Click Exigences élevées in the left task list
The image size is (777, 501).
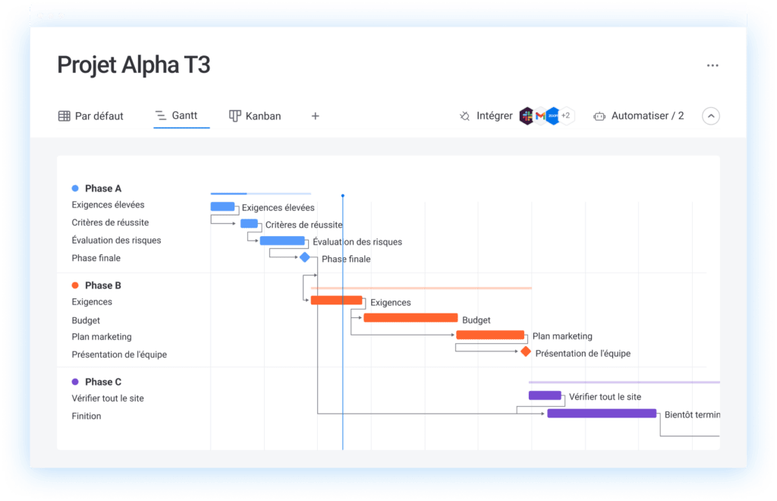pyautogui.click(x=108, y=205)
